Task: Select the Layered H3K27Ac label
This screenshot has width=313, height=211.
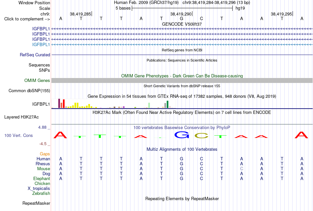Action: click(21, 117)
